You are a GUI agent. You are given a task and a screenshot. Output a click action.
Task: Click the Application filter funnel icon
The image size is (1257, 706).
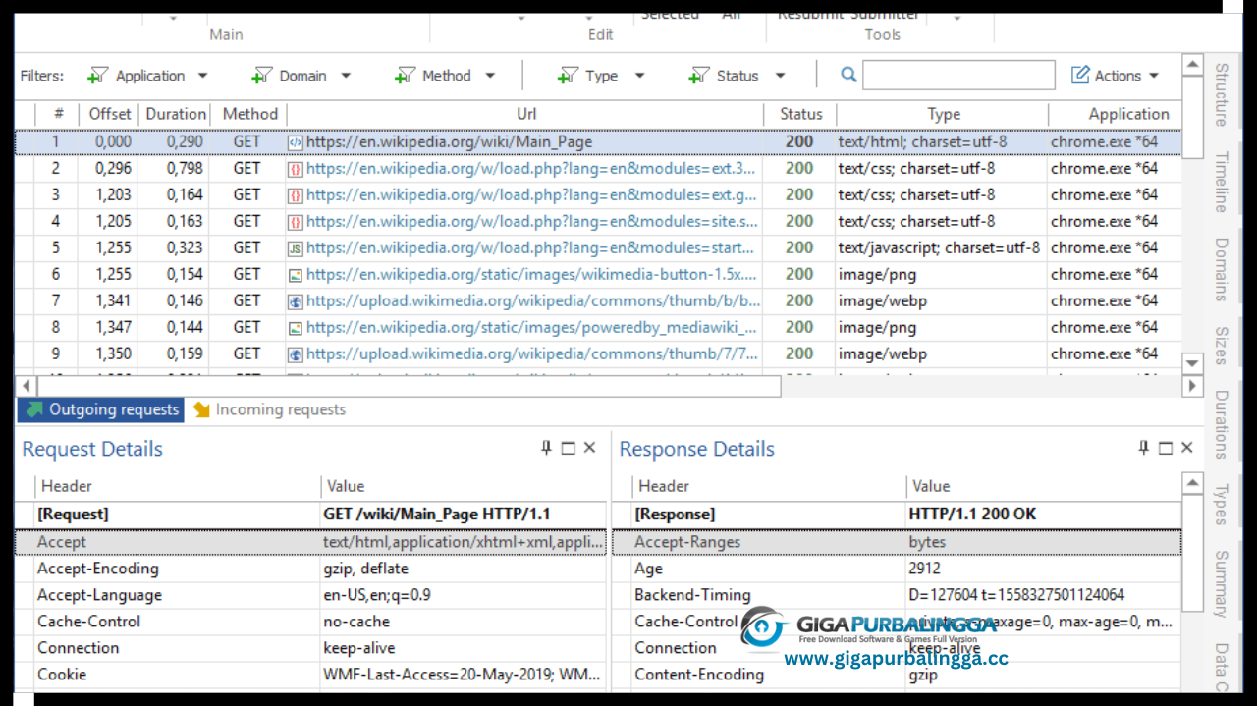click(96, 76)
